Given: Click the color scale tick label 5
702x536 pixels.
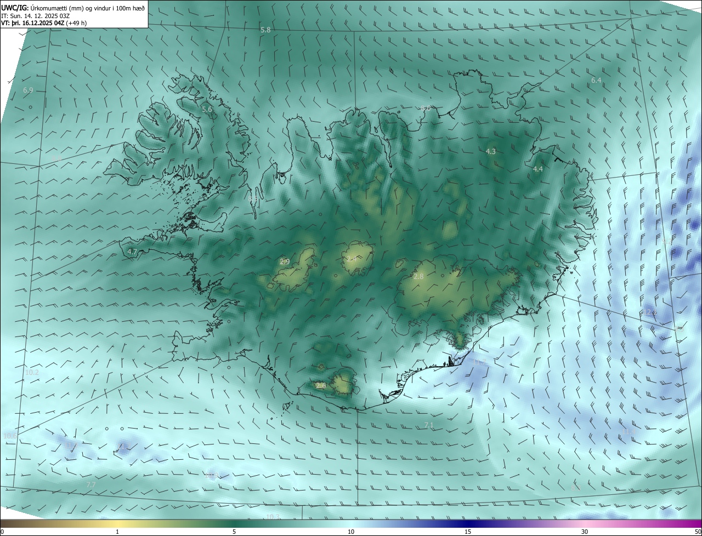Looking at the screenshot, I should pyautogui.click(x=234, y=532).
